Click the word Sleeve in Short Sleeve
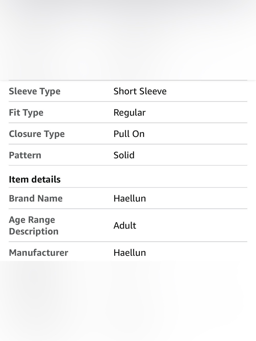Screen dimensions: 256x341 click(x=153, y=91)
